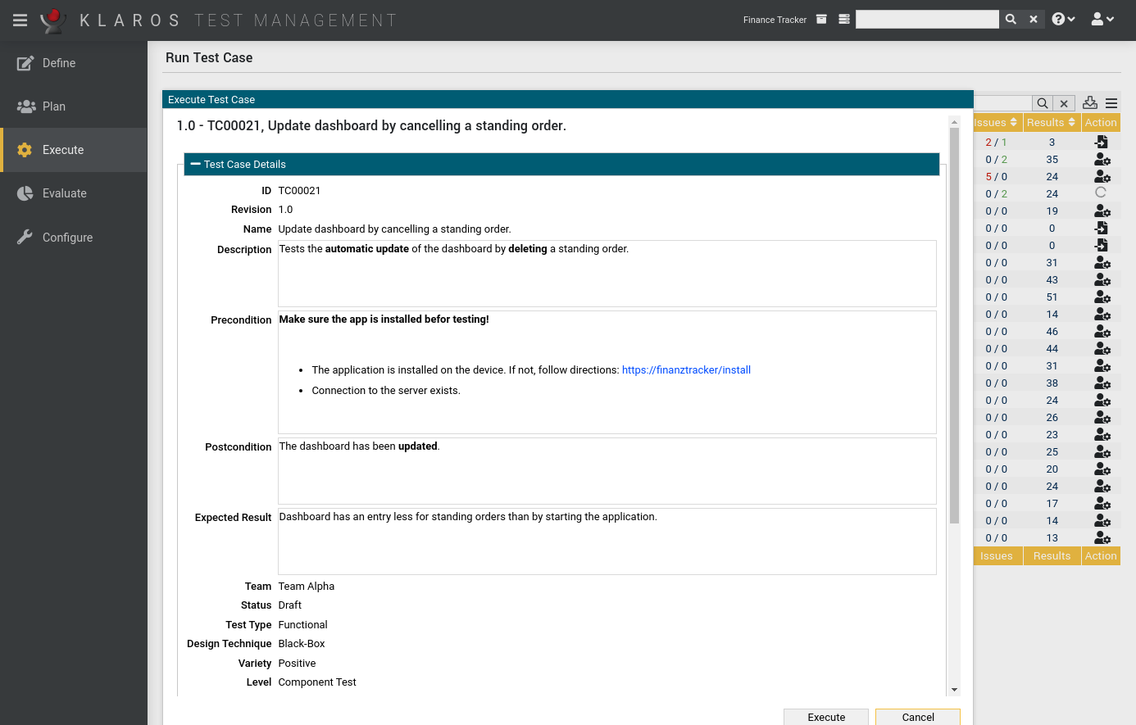This screenshot has width=1136, height=725.
Task: Open the list options icon in the right panel
Action: [1111, 102]
